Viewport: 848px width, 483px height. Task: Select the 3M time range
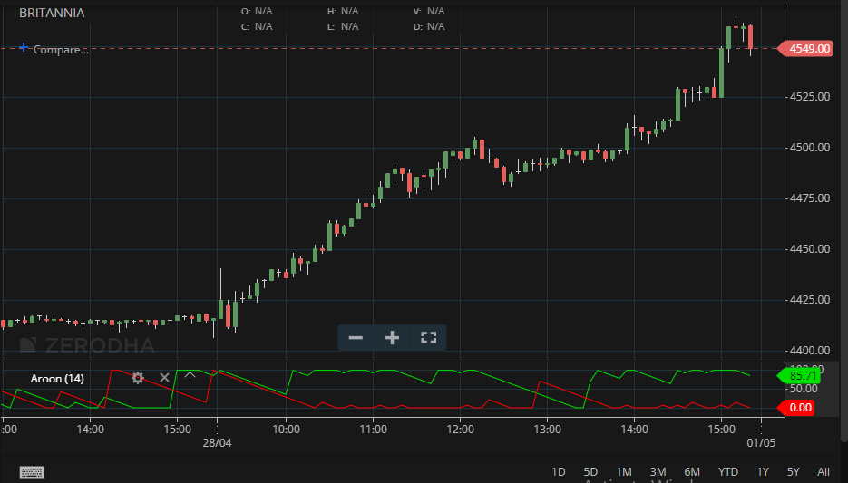tap(658, 471)
